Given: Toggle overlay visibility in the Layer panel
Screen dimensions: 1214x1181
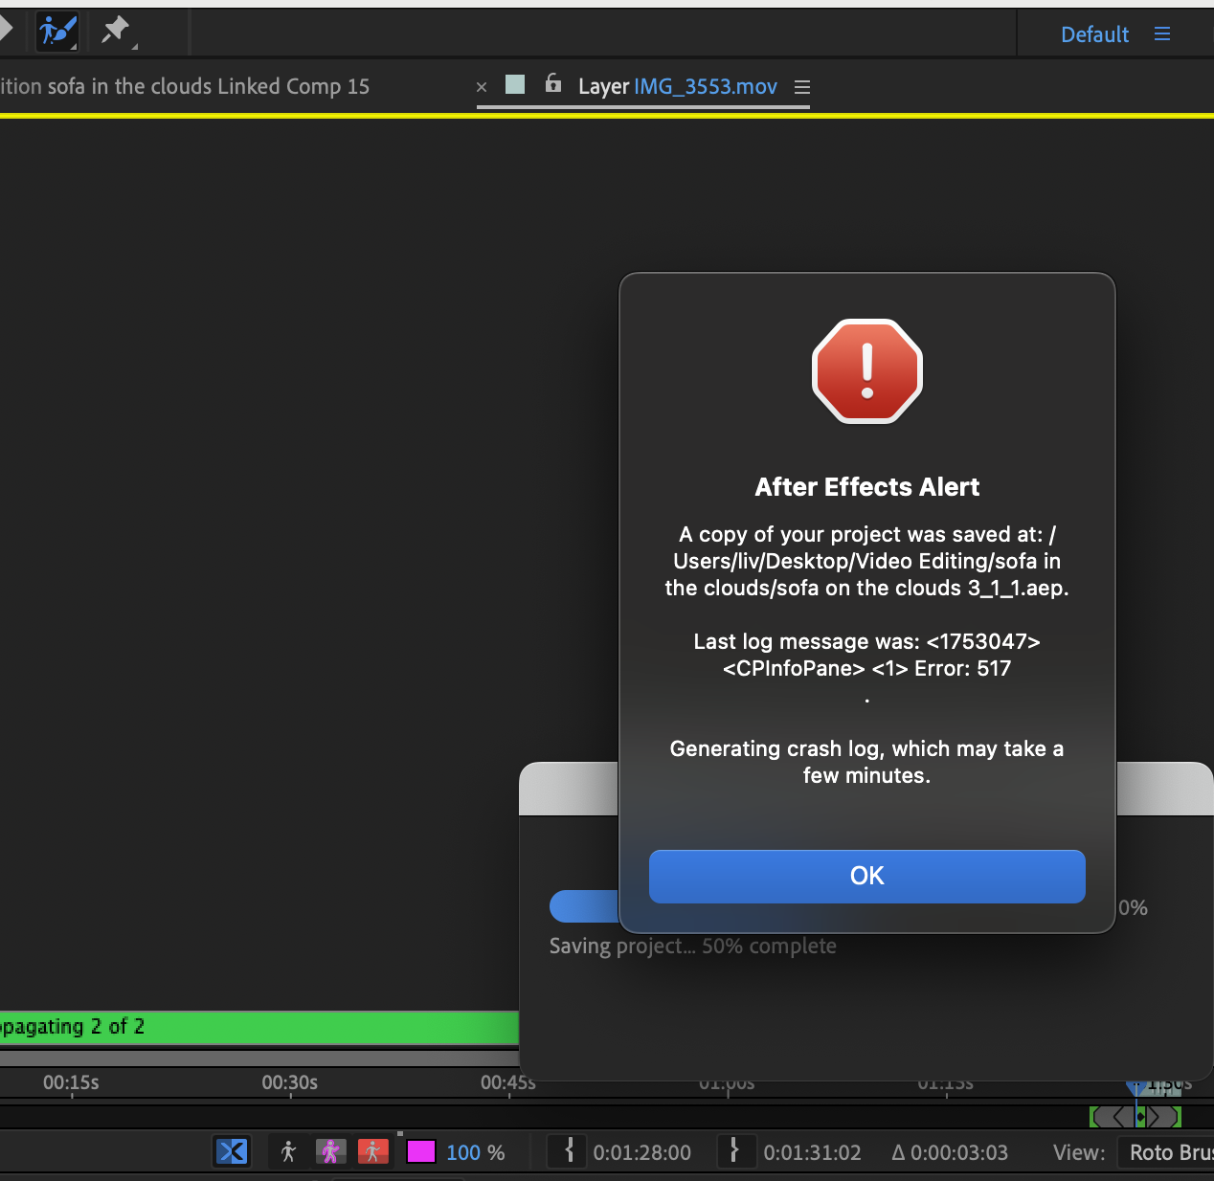Looking at the screenshot, I should (x=372, y=1151).
